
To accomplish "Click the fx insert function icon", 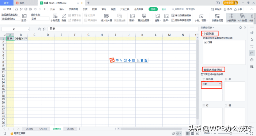I will 44,29.
